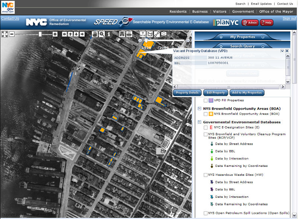
Task: Click the Sign out link
Action: coord(289,19)
